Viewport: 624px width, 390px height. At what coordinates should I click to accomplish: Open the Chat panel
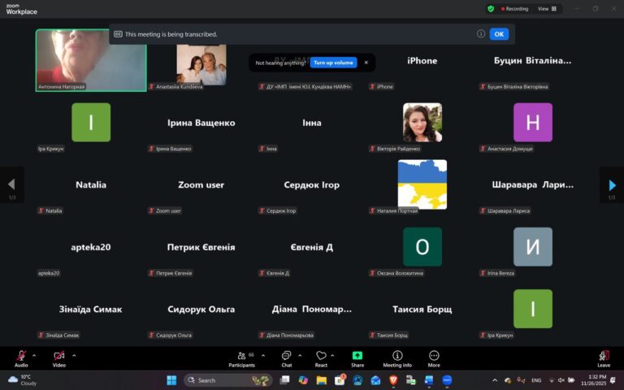286,357
